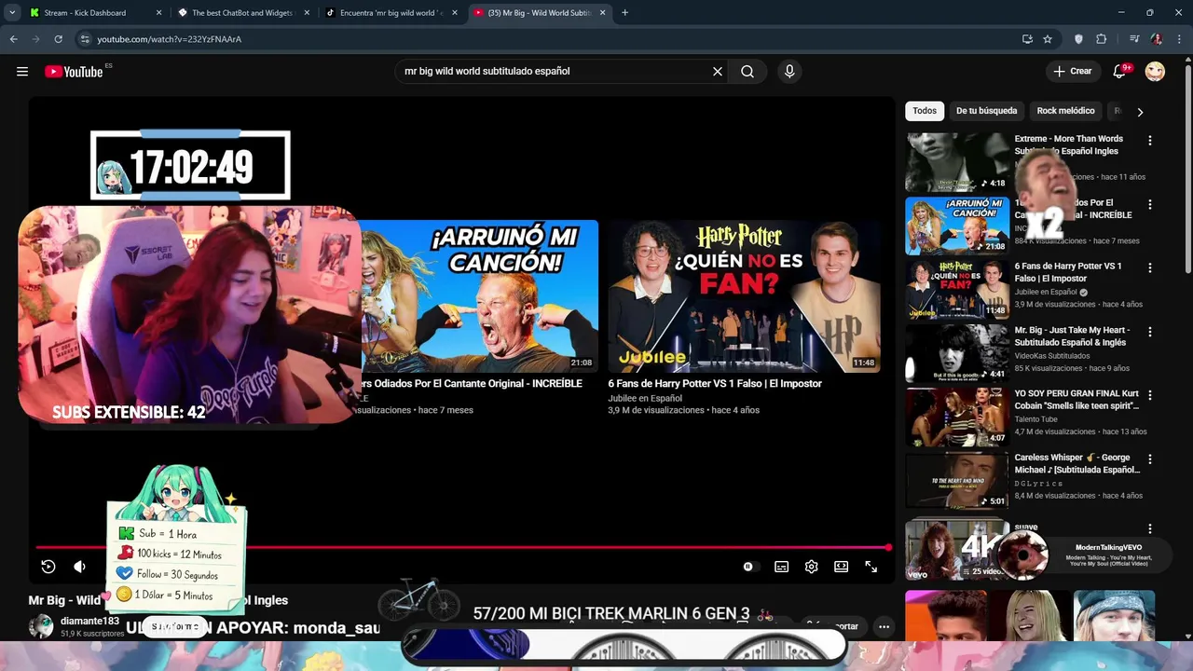The image size is (1193, 671).
Task: Open the media controls icon in Chrome toolbar
Action: point(1134,39)
